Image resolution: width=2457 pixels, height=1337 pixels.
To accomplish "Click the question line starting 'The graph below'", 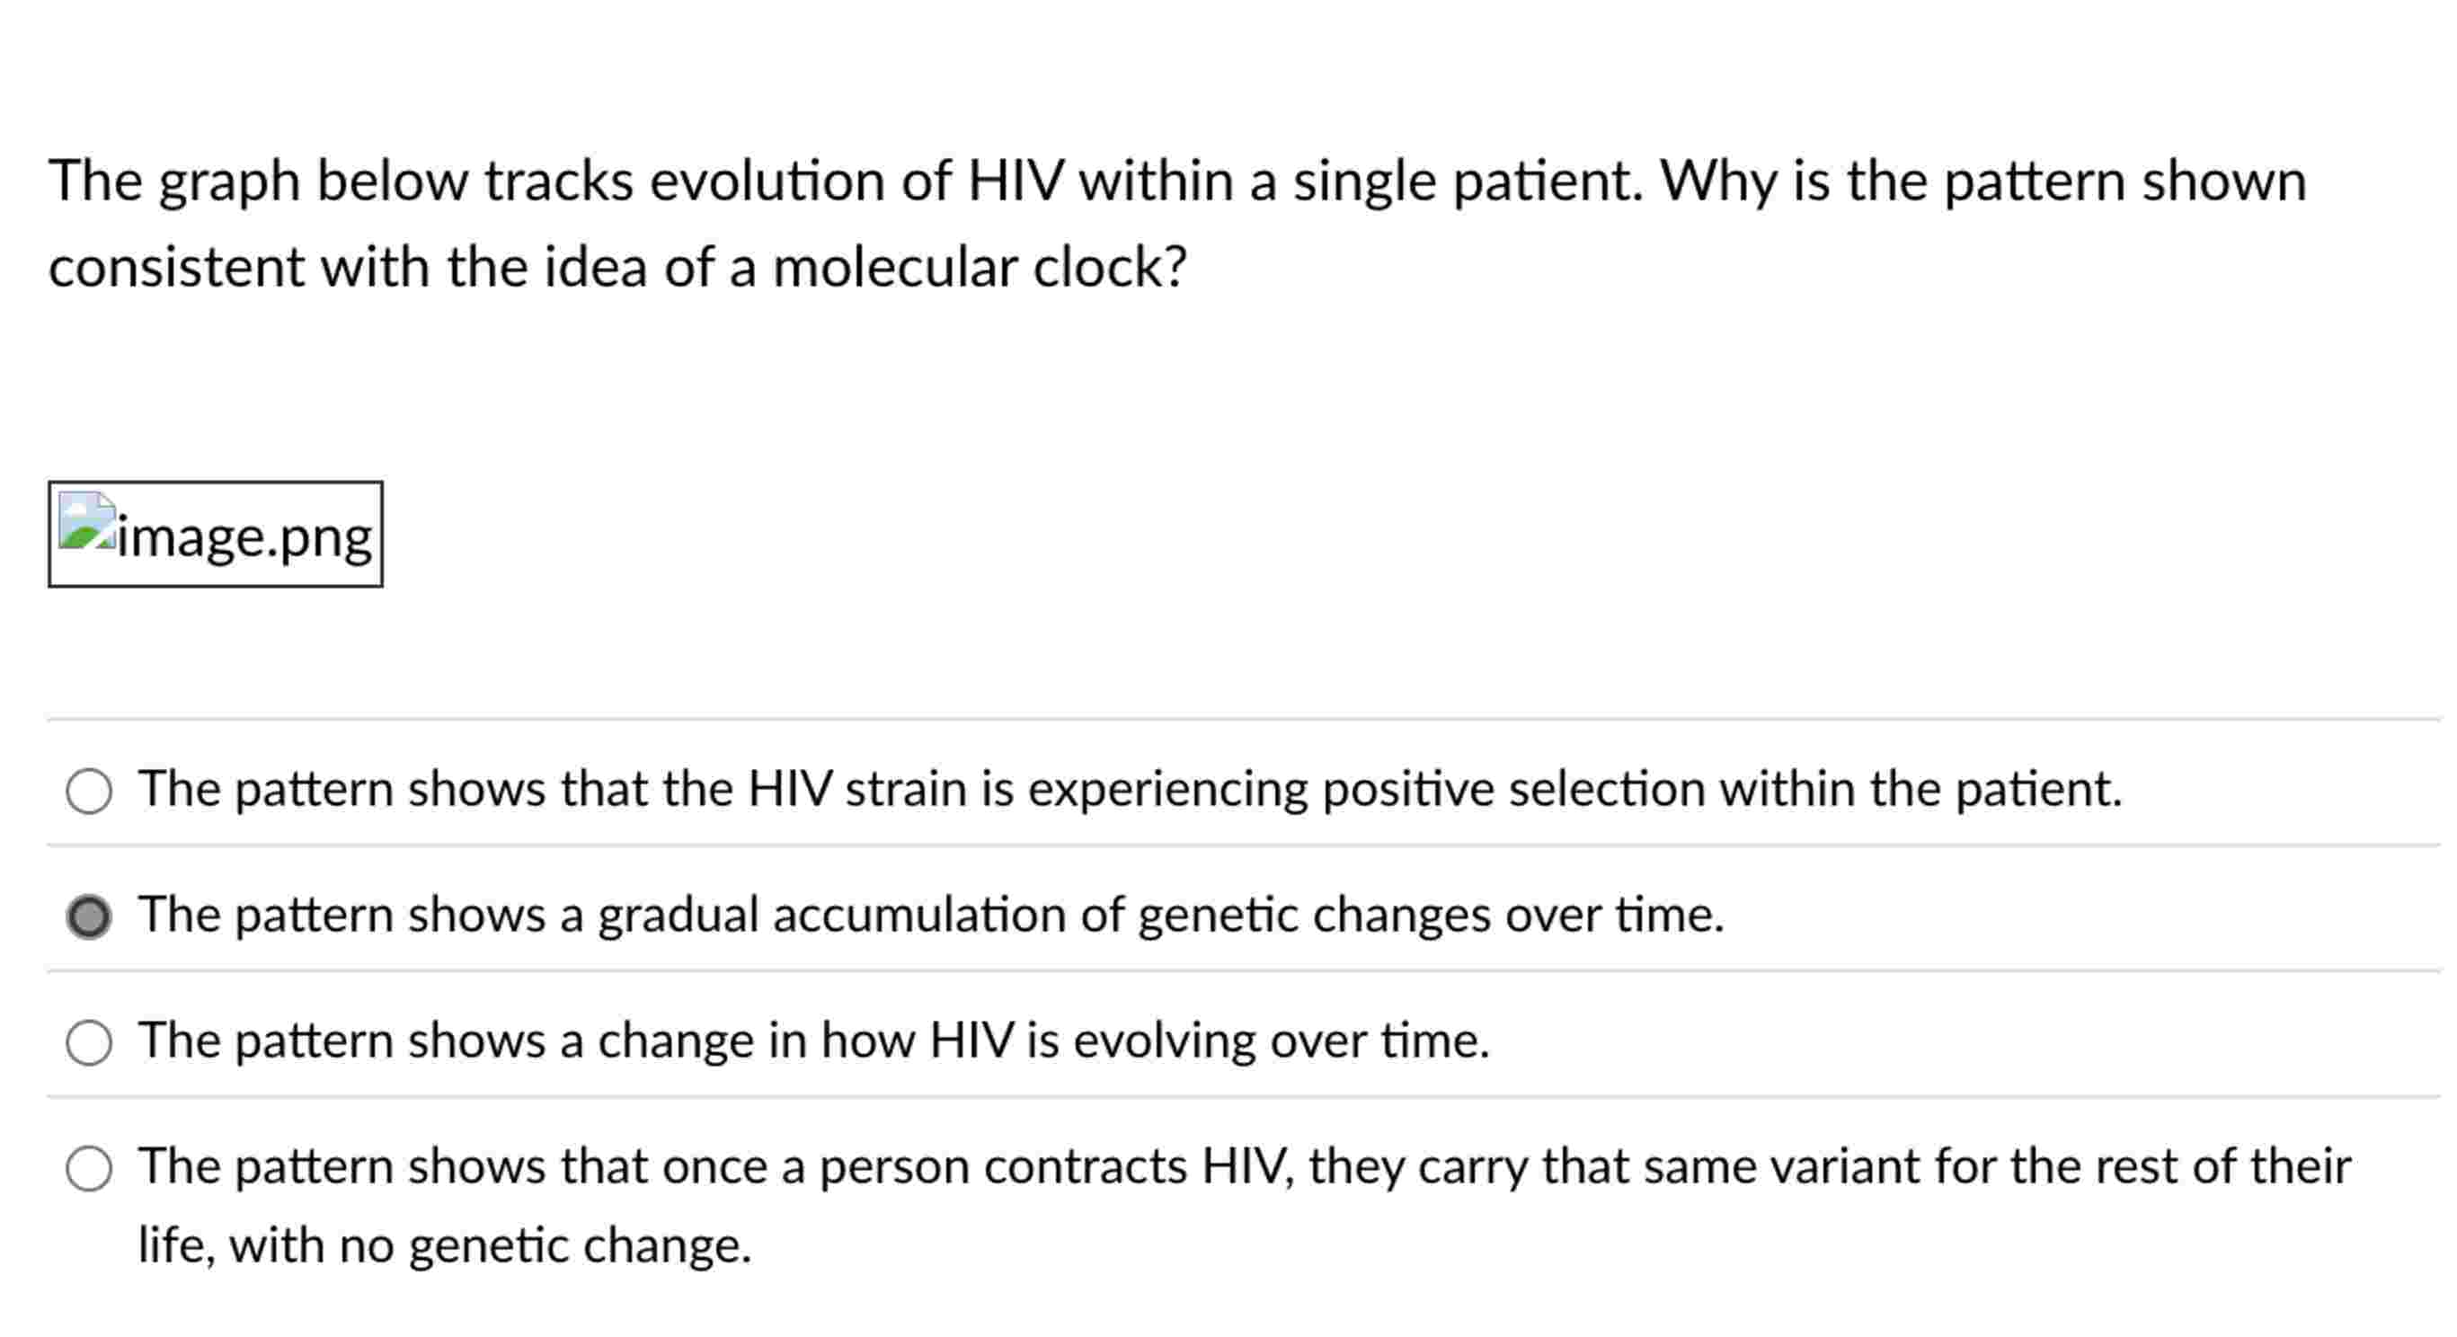I will [x=1177, y=182].
